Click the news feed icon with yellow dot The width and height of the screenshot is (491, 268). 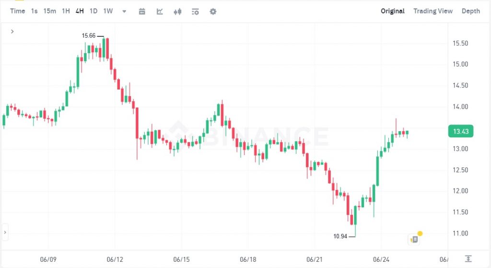tap(414, 239)
